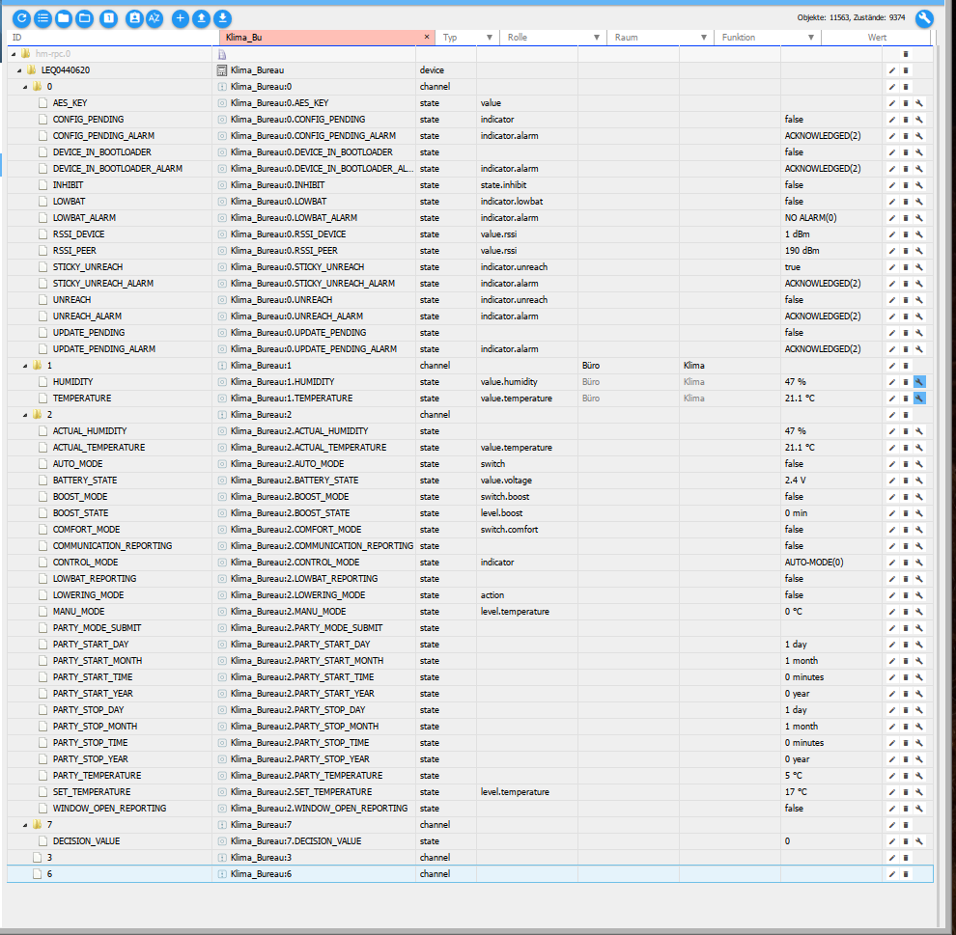Open the blue wrench settings button
Viewport: 956px width, 935px height.
pos(924,18)
